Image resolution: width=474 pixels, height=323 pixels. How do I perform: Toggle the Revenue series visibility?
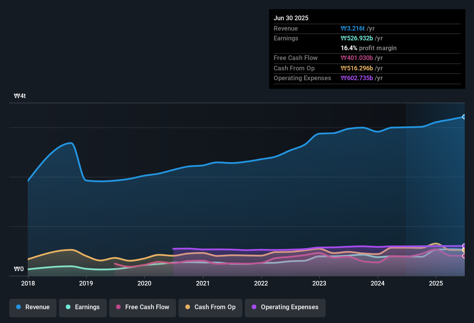[x=33, y=307]
